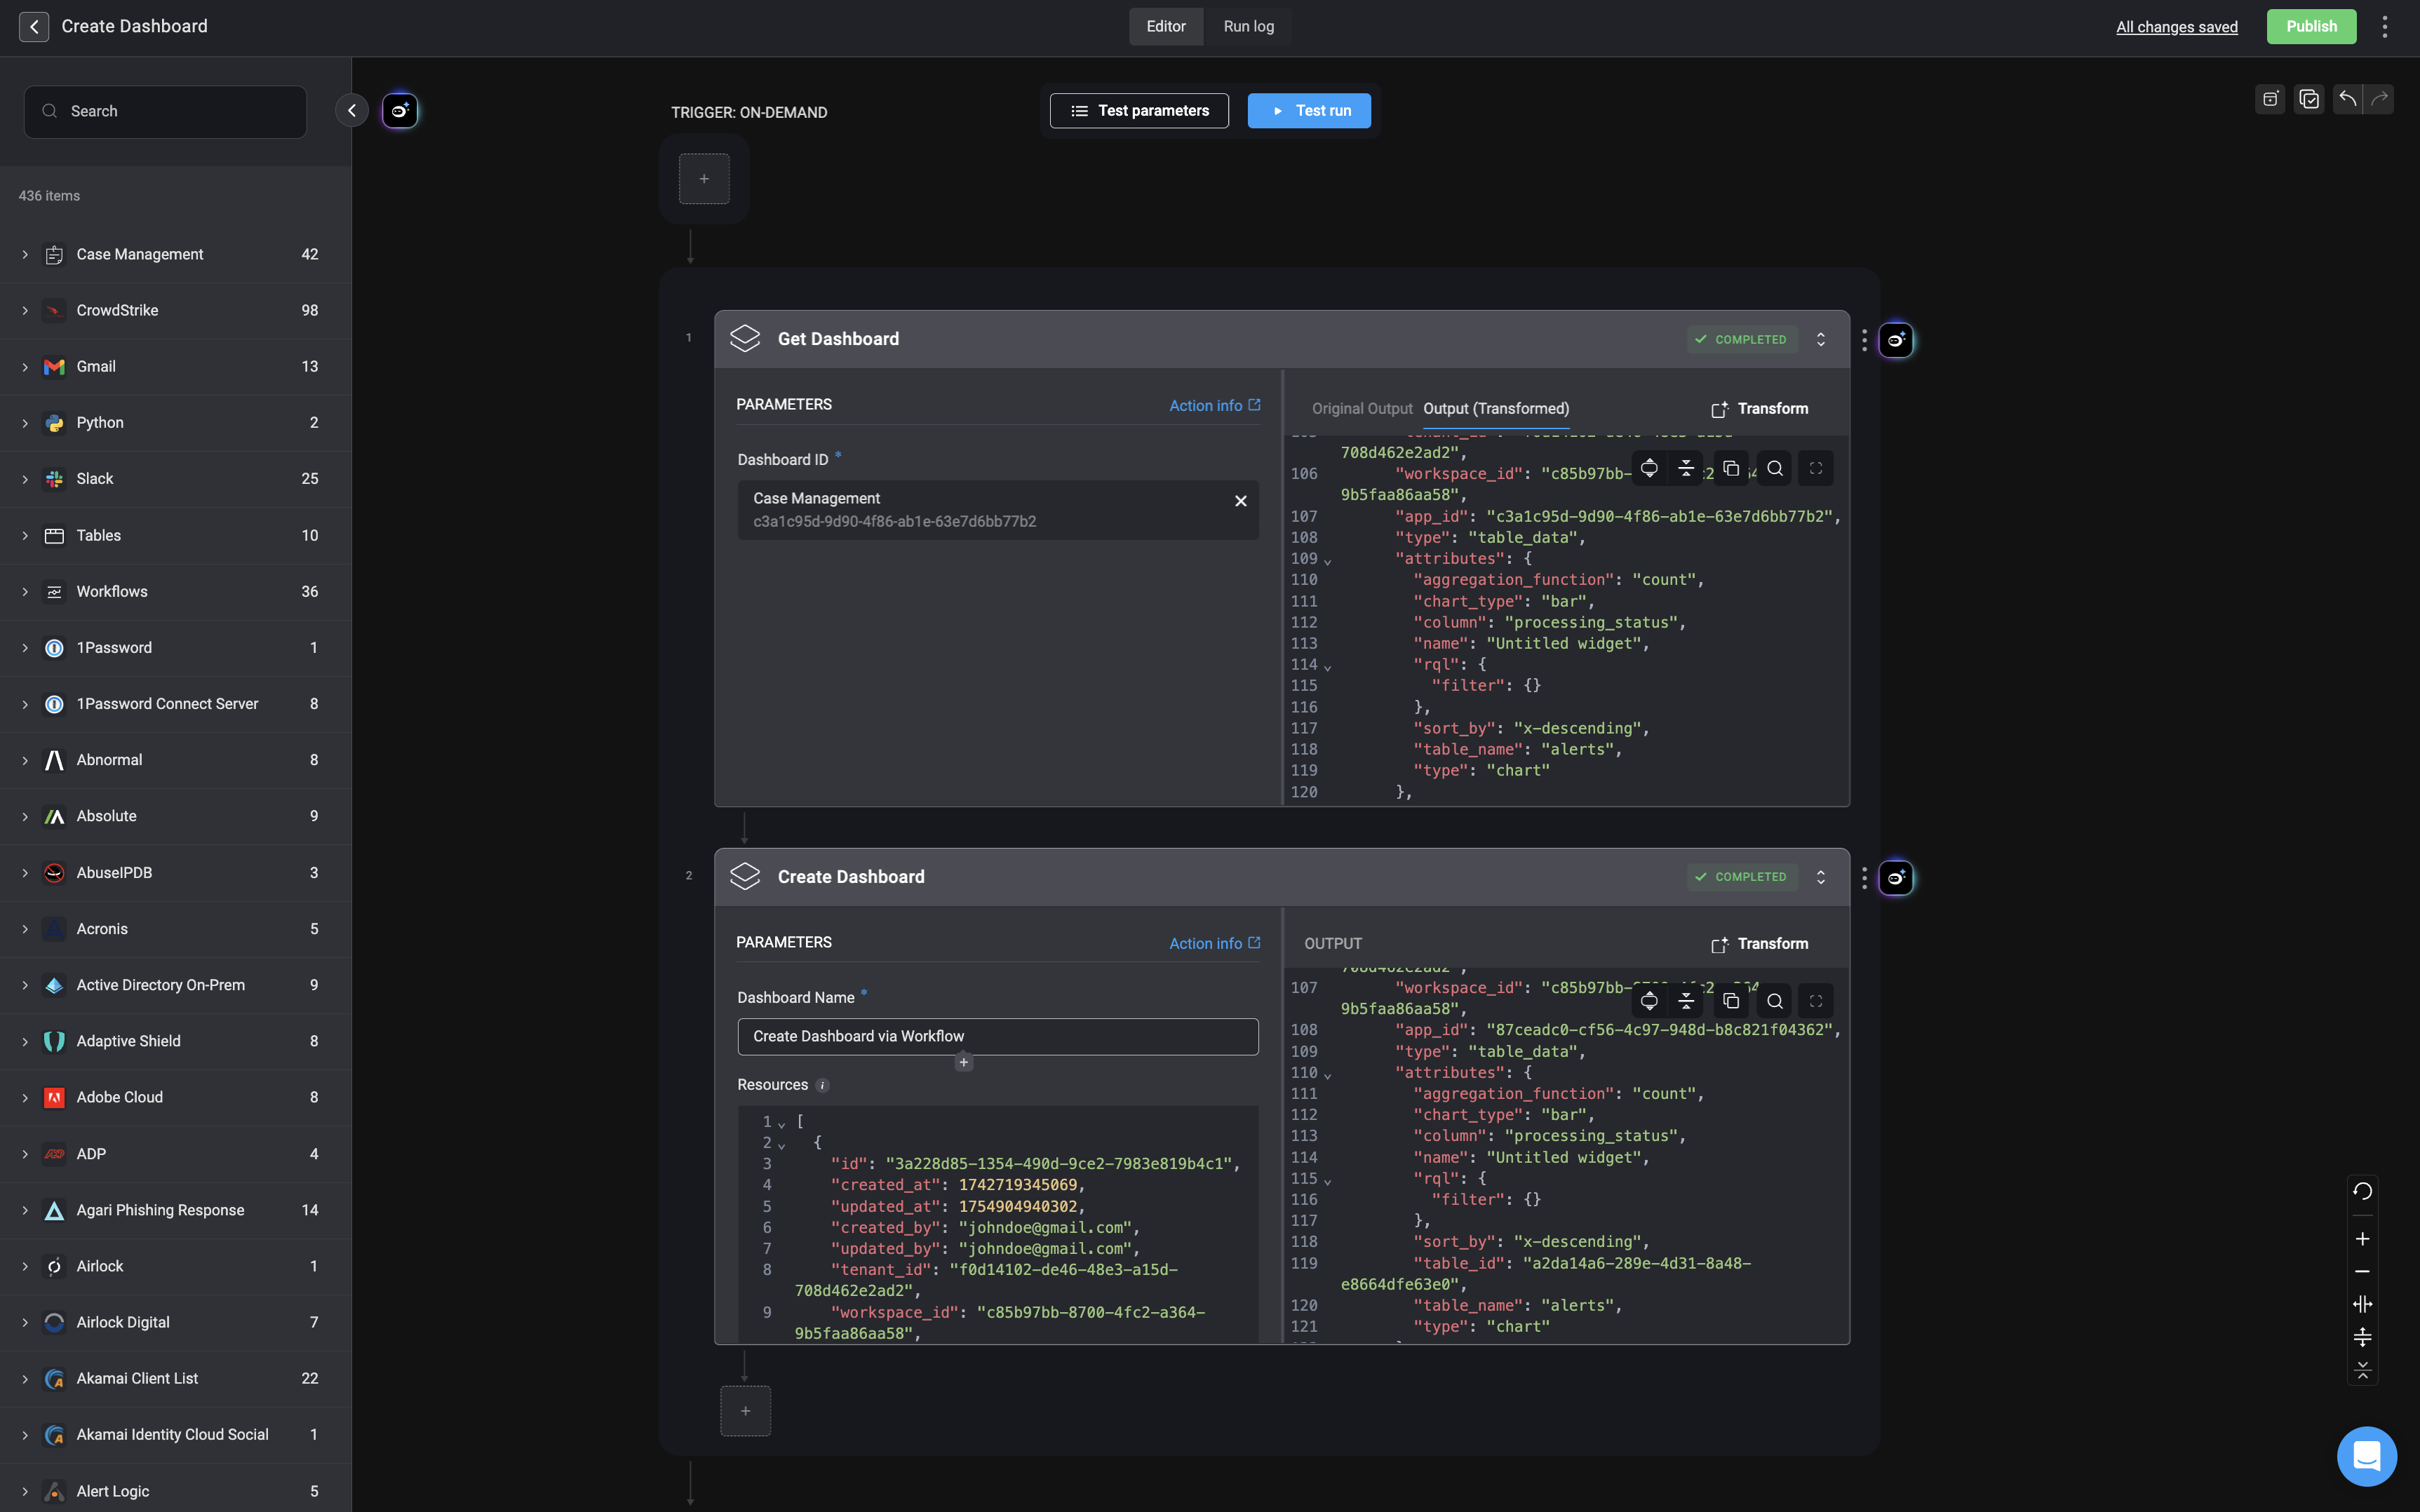Screen dimensions: 2420x1512
Task: Clear the Case Management dashboard selection
Action: click(1240, 501)
